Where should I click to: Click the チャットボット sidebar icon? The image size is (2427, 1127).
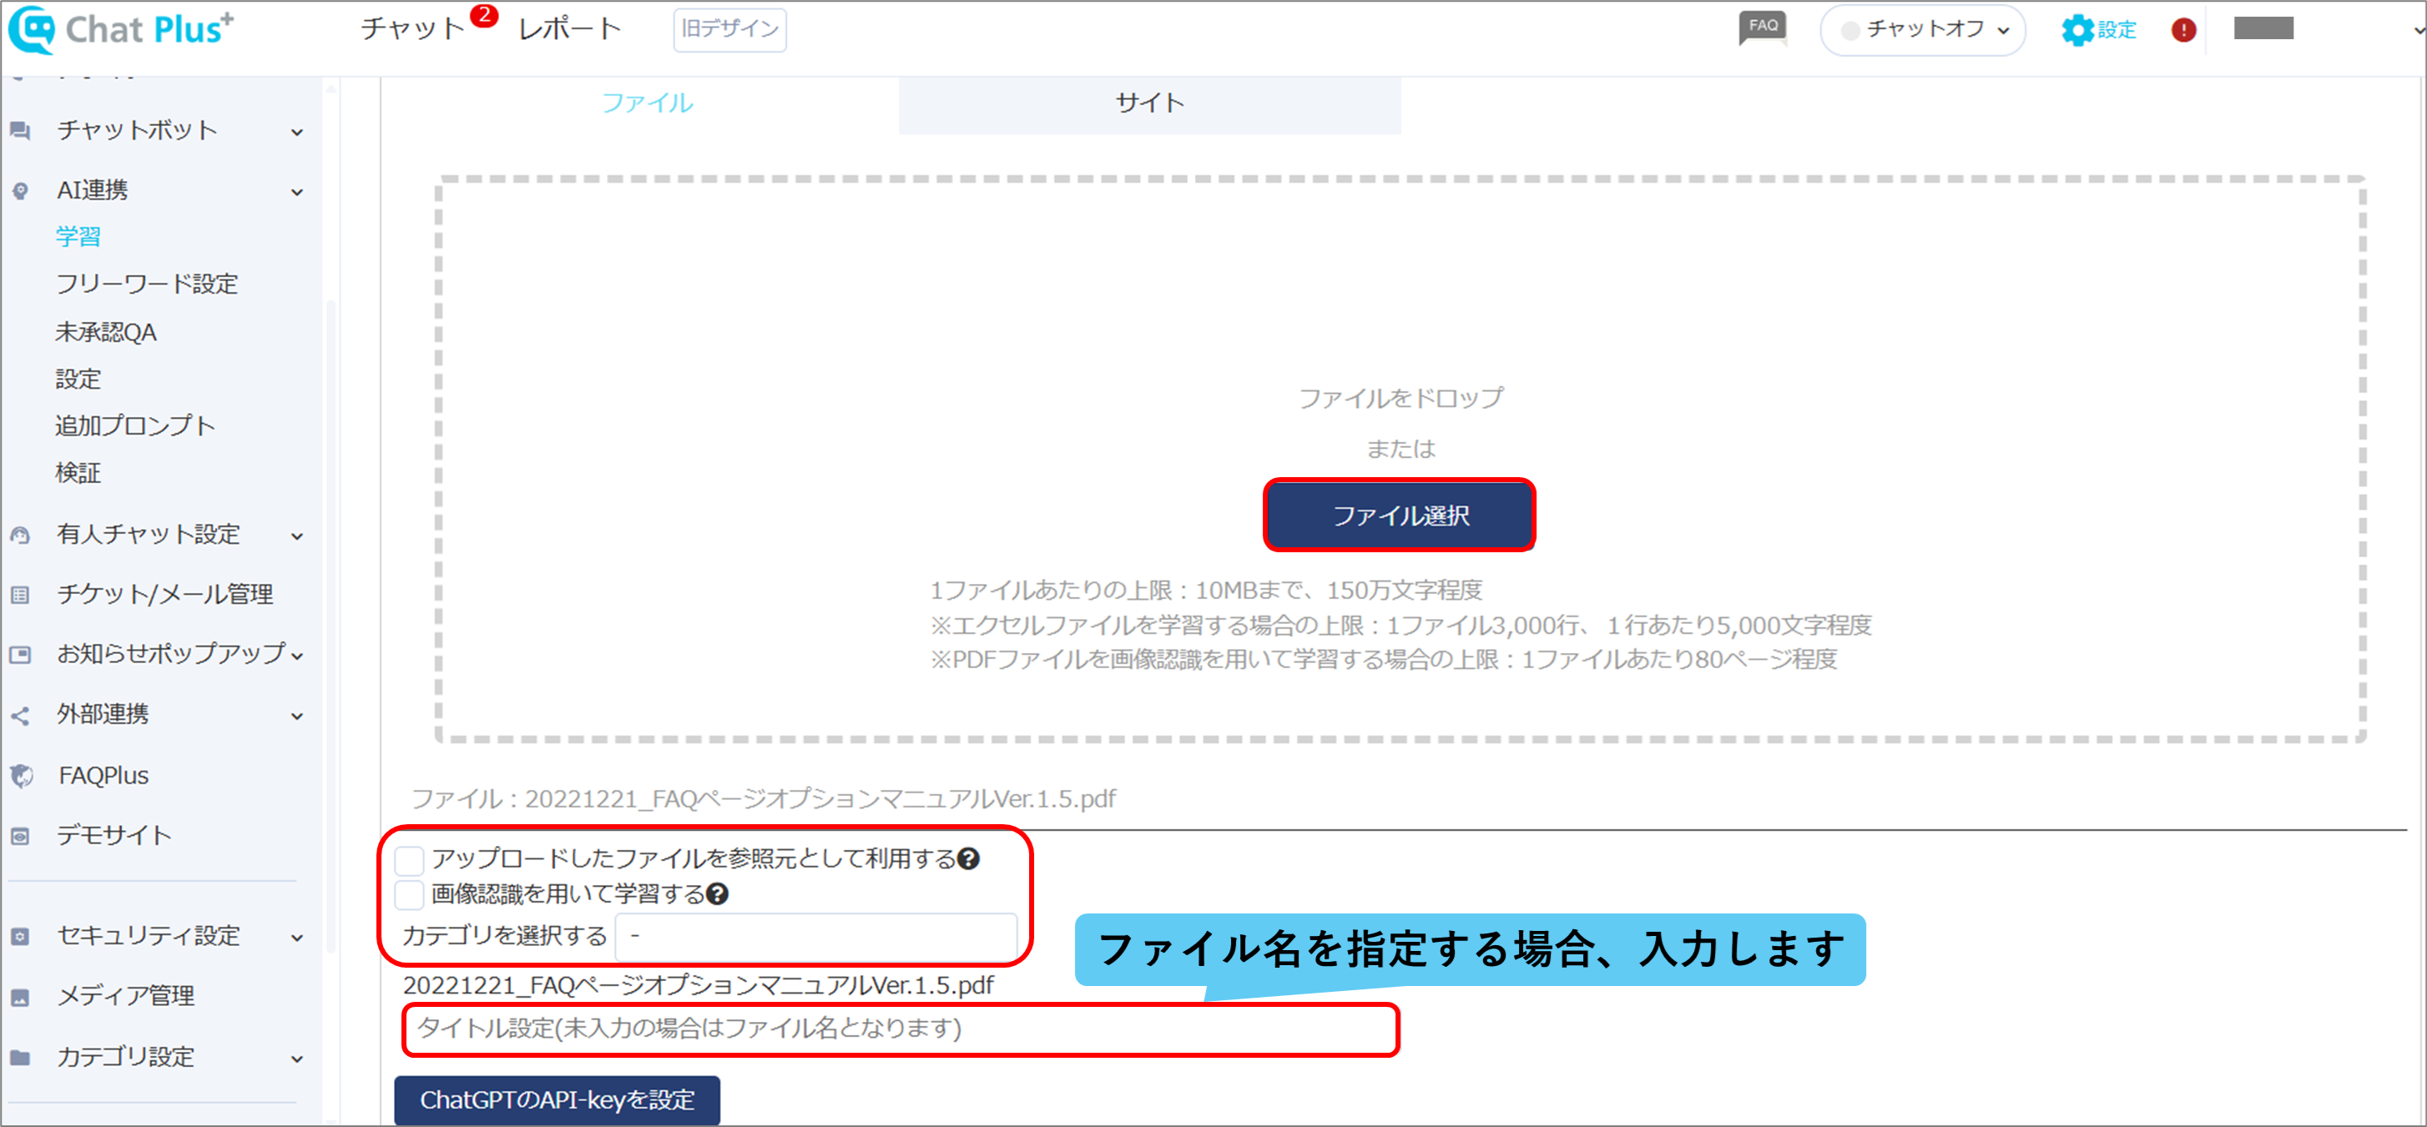point(20,131)
